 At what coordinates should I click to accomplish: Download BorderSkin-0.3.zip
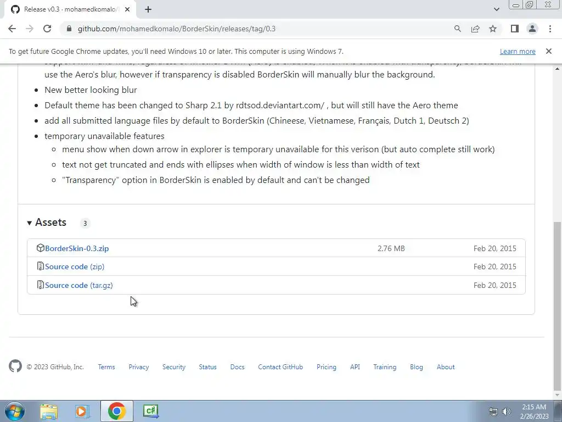(x=77, y=248)
